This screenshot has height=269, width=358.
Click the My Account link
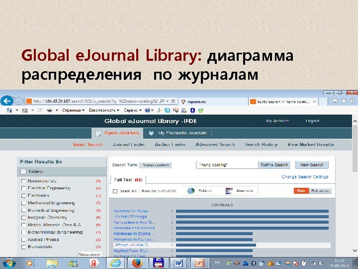click(x=277, y=121)
